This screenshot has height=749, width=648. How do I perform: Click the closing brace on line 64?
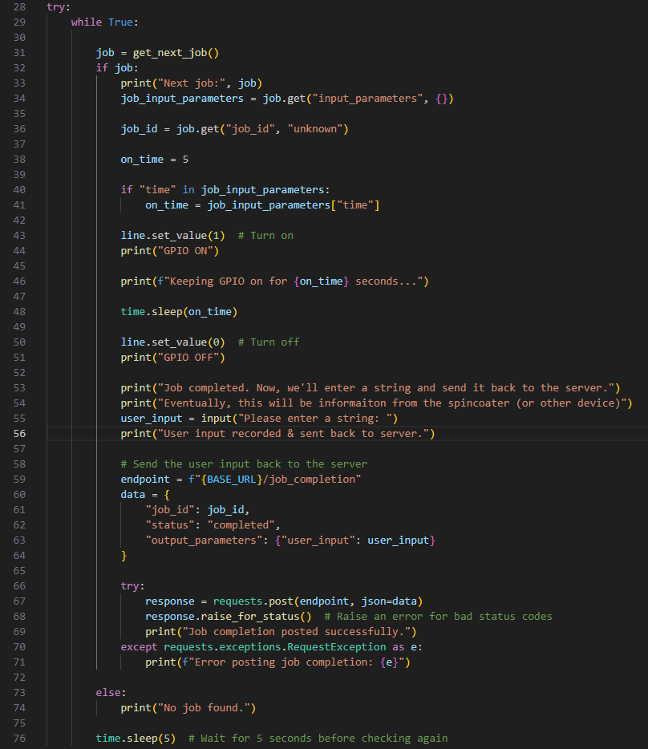point(124,556)
